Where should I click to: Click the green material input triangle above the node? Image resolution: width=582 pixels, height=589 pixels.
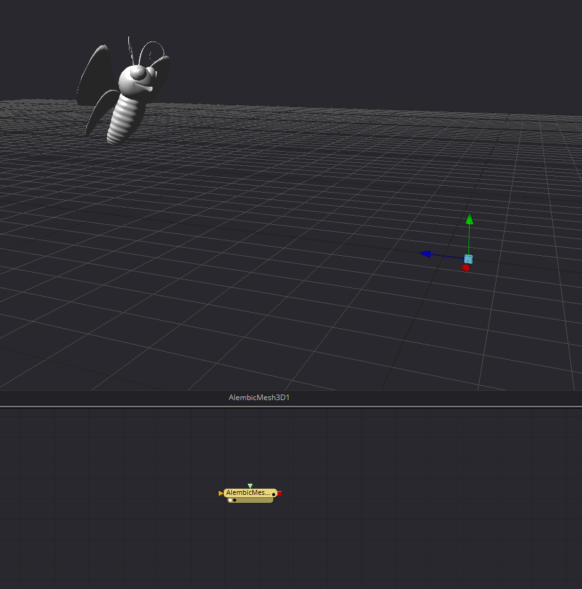(250, 486)
